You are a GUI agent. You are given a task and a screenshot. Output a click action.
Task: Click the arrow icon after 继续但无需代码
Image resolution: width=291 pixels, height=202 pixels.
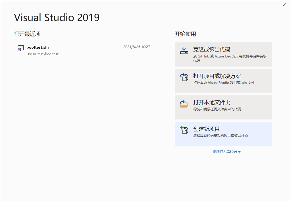pyautogui.click(x=240, y=151)
